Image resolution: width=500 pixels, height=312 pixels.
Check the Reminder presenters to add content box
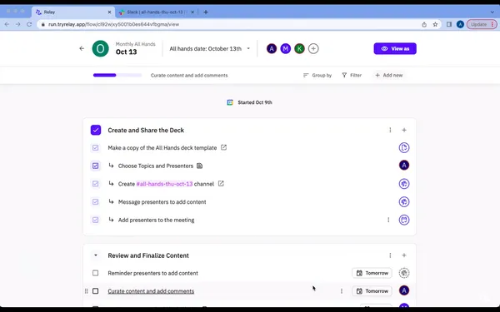tap(95, 273)
